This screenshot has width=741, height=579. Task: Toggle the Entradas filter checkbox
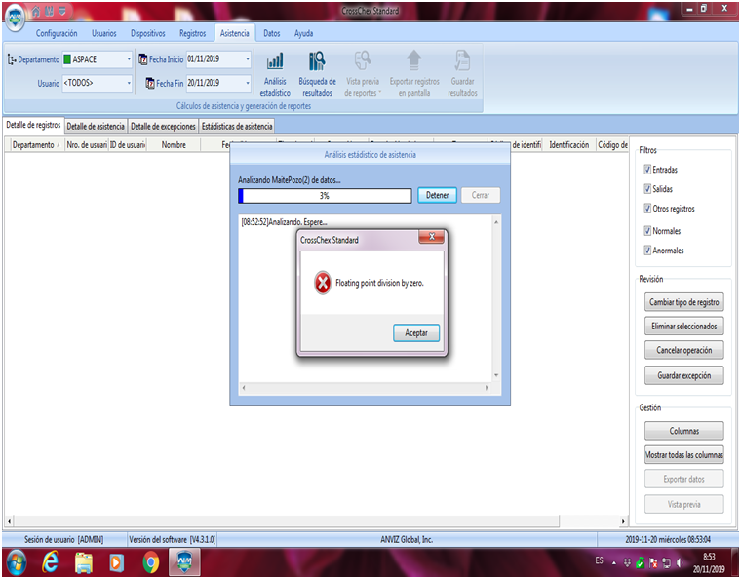[x=647, y=169]
